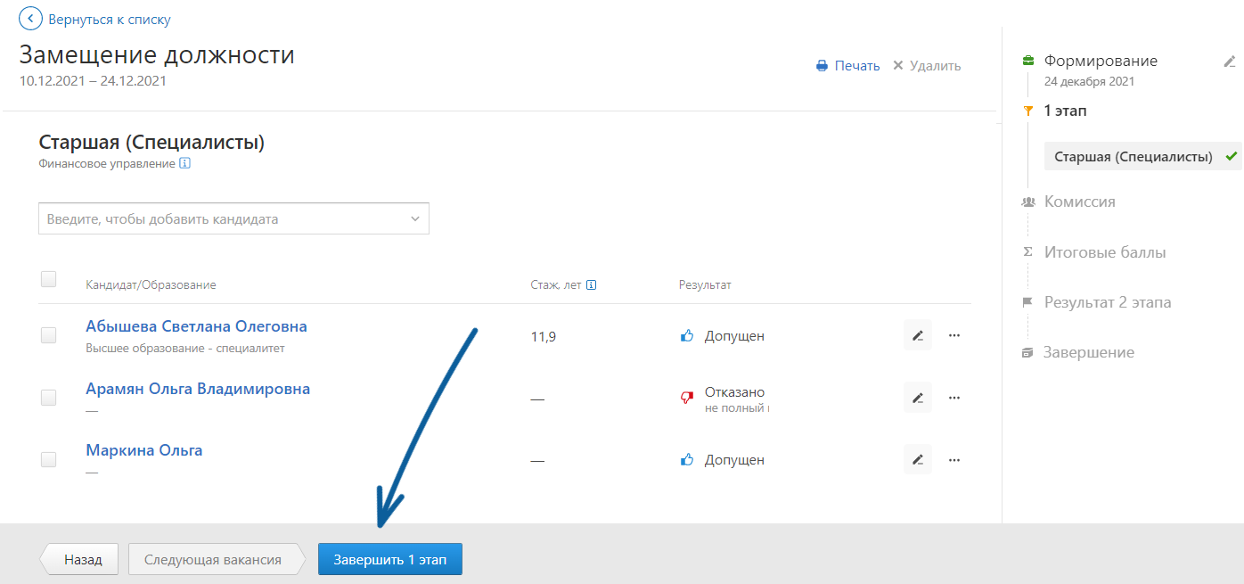Click the candidate search input field
This screenshot has height=584, width=1244.
233,219
